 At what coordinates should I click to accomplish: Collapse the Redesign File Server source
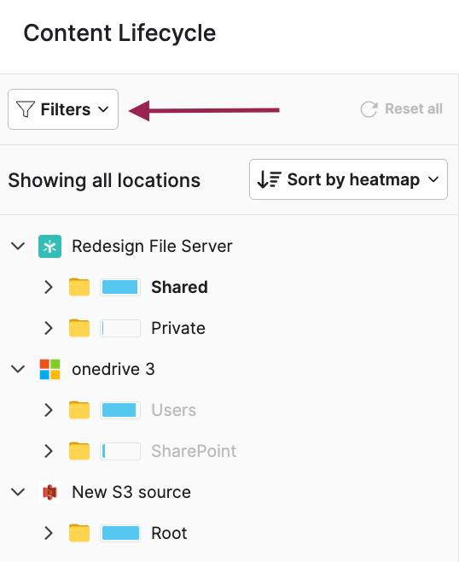point(18,246)
